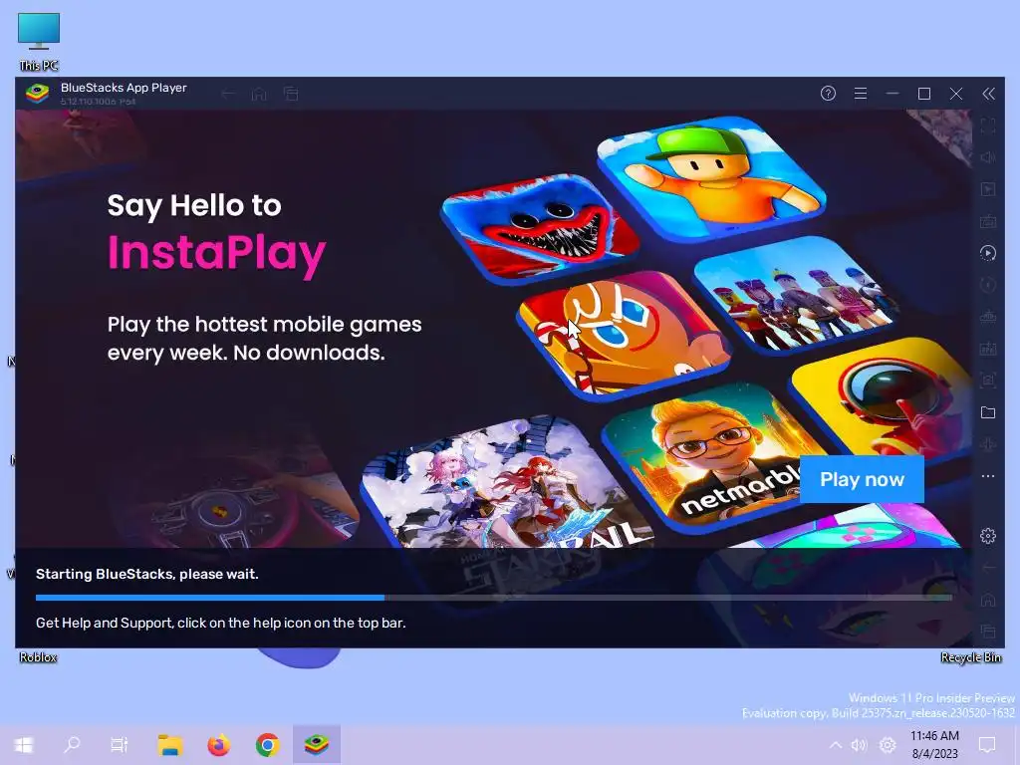Click the 'Starting BlueStacks, please wait.' text
This screenshot has height=765, width=1020.
[x=147, y=574]
